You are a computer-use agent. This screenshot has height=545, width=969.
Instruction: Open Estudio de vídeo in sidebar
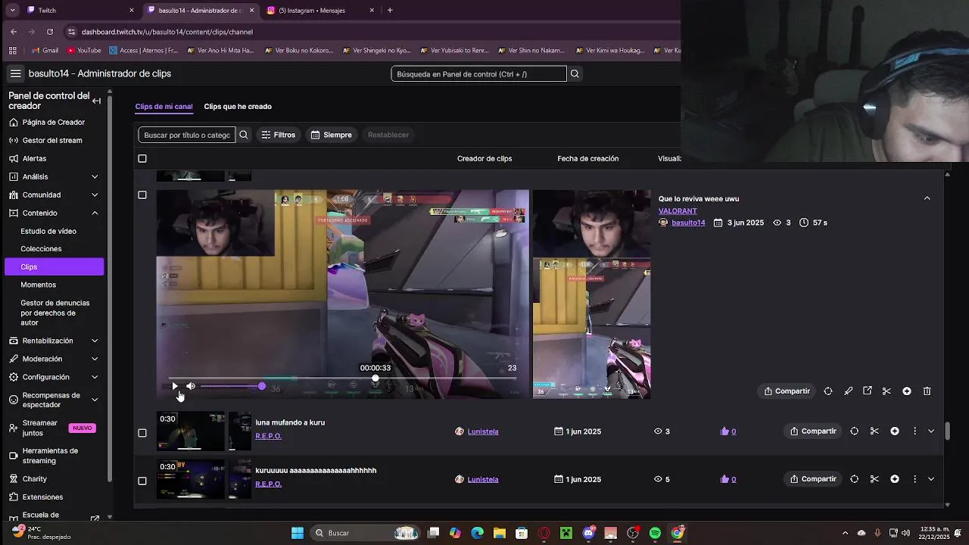[48, 231]
